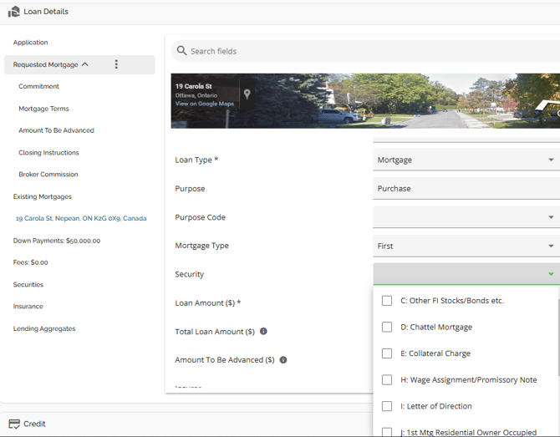Click the Search fields input box

coord(368,51)
